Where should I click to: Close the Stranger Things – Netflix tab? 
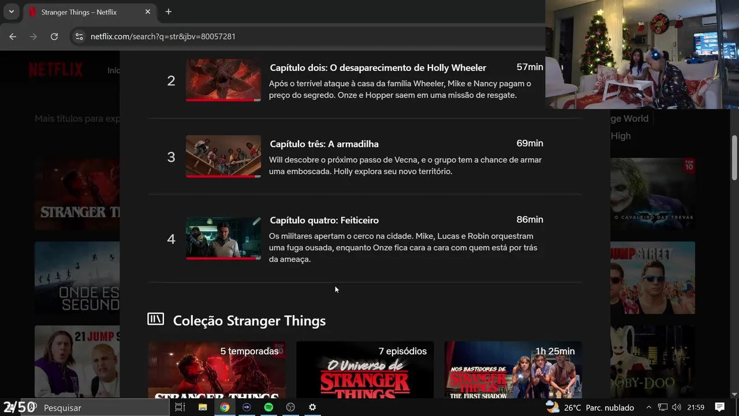(x=148, y=12)
